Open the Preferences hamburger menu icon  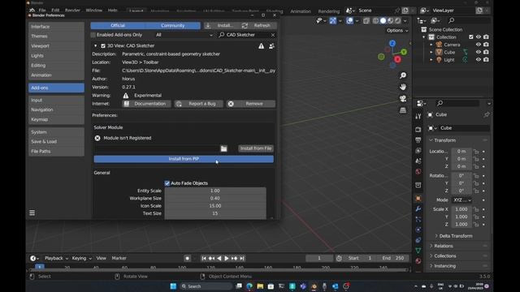coord(32,213)
